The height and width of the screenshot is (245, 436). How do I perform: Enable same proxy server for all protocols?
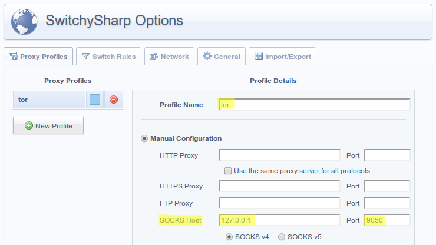click(x=228, y=171)
